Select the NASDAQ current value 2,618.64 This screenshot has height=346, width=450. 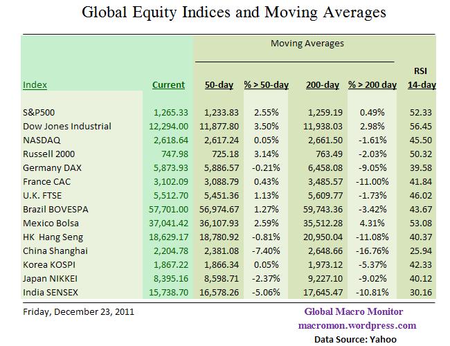[170, 138]
